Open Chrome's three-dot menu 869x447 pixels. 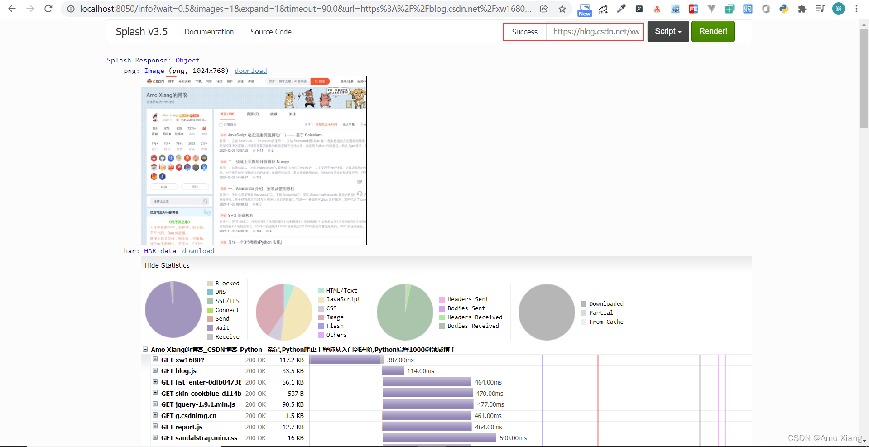pos(856,9)
